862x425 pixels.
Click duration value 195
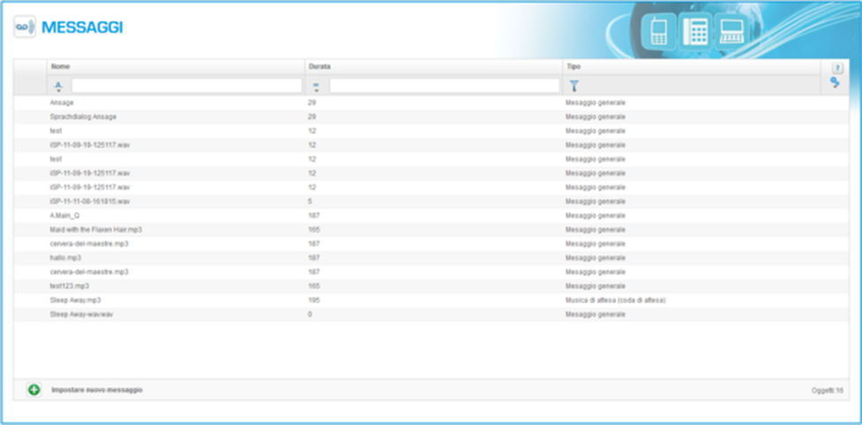click(314, 301)
